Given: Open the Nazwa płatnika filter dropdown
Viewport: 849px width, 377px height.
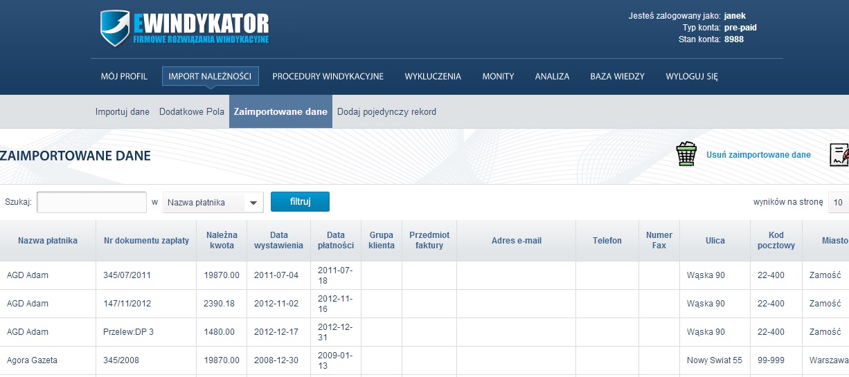Looking at the screenshot, I should tap(213, 203).
